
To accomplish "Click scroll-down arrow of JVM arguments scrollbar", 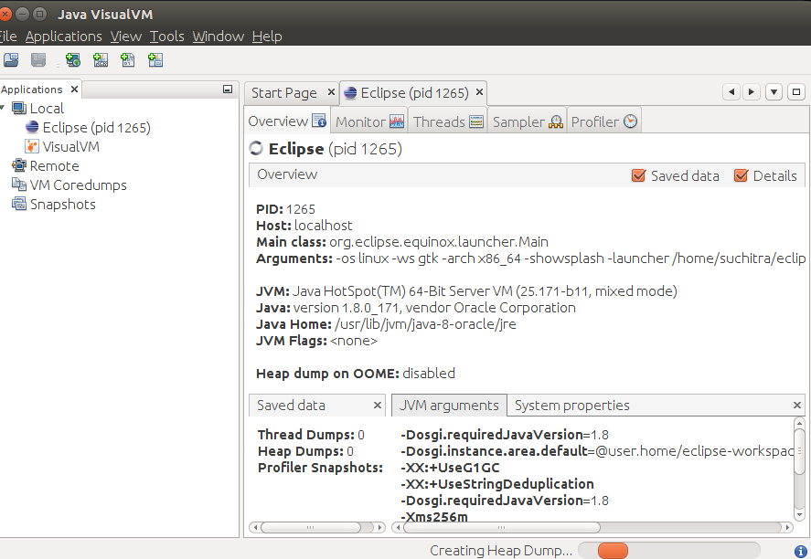I will pyautogui.click(x=799, y=514).
